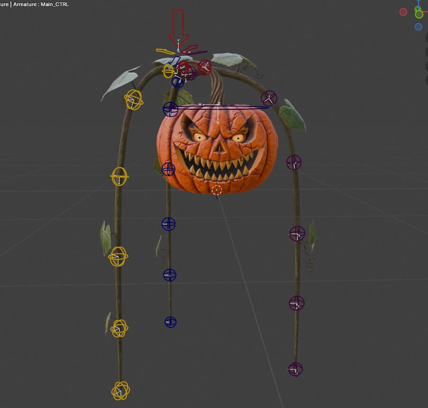Select the second purple sphere on the right vine

294,162
